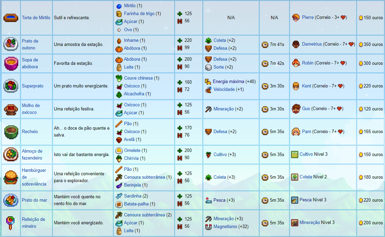Screen dimensions: 385x237
Task: Click the Berinjela eggplant ingredient icon
Action: coord(119,185)
